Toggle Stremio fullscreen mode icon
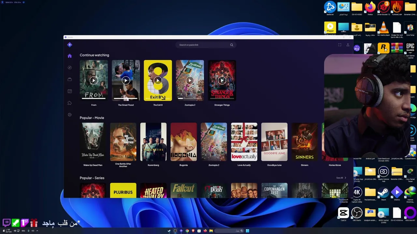This screenshot has width=417, height=234. click(339, 45)
